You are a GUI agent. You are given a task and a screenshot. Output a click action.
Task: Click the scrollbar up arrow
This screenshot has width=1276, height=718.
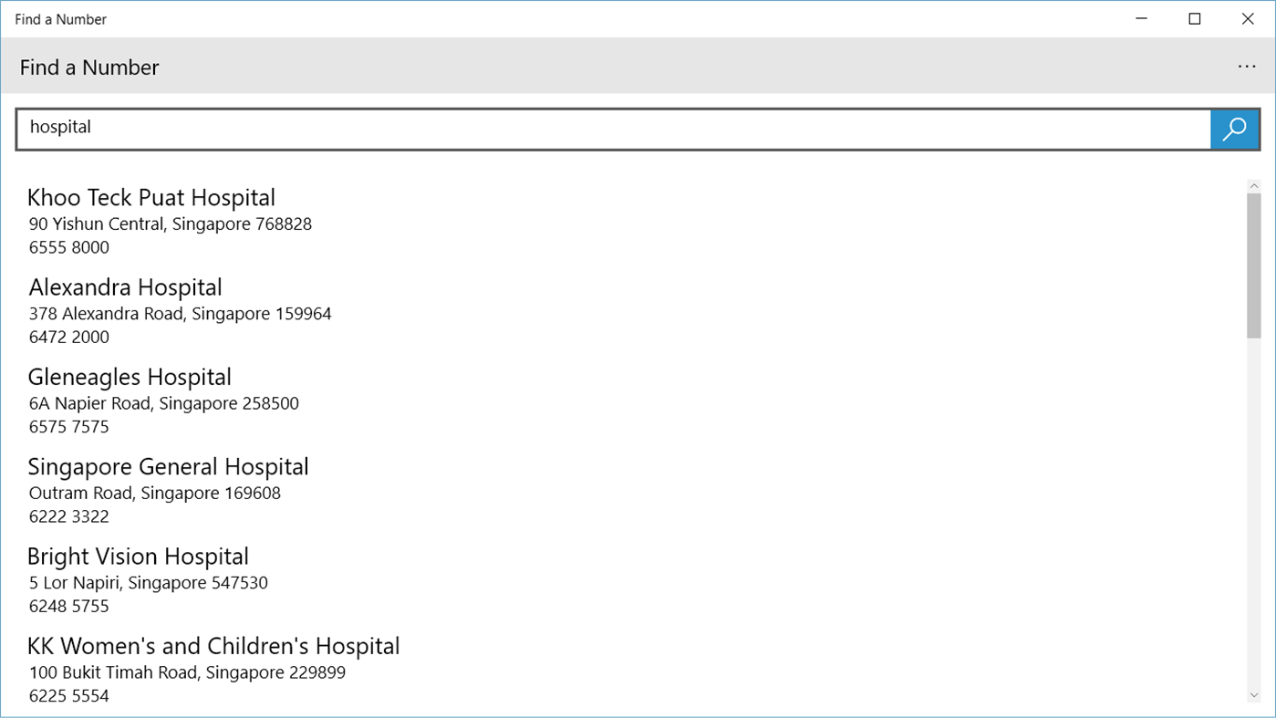click(x=1254, y=185)
